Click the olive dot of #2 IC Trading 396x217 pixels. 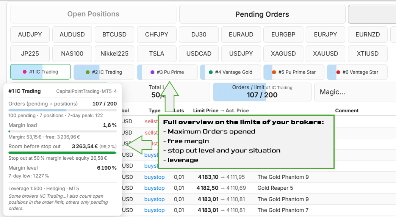88,72
